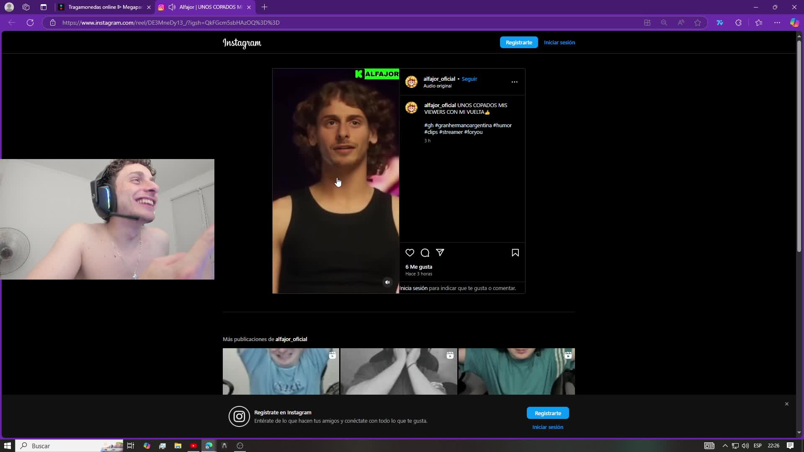Viewport: 804px width, 452px height.
Task: Select the Alfajor Instagram browser tab
Action: click(x=205, y=7)
